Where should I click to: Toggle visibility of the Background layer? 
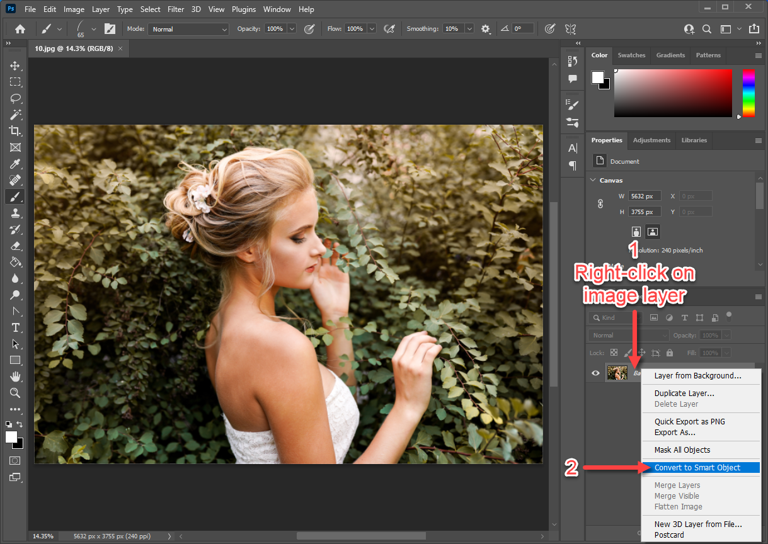[x=595, y=372]
